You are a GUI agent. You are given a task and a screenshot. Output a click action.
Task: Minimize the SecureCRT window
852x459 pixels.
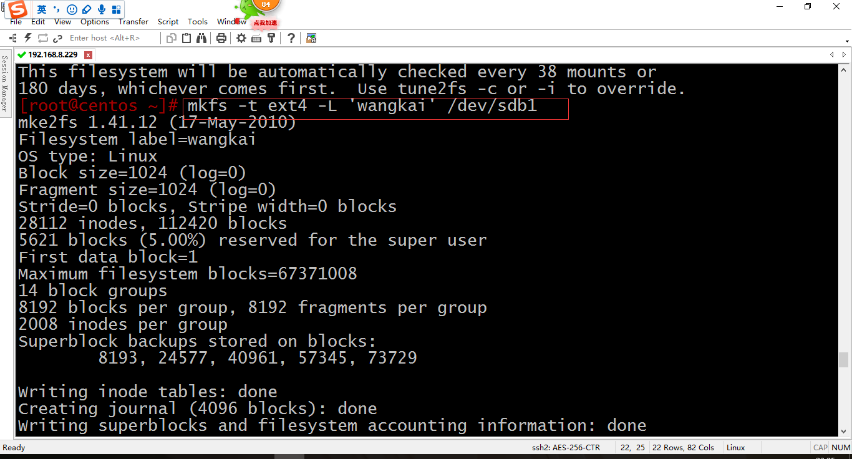pyautogui.click(x=780, y=6)
